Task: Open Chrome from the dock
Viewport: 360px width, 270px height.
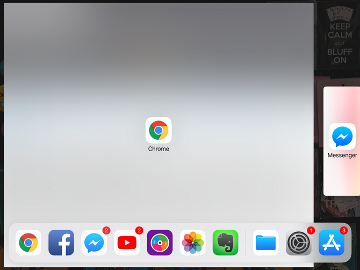Action: click(x=28, y=243)
